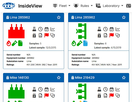Click clock history icon on Mike 219429
132x102 pixels.
105,89
